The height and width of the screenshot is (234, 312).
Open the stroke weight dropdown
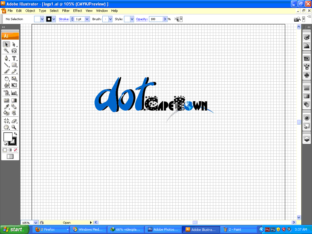[87, 19]
